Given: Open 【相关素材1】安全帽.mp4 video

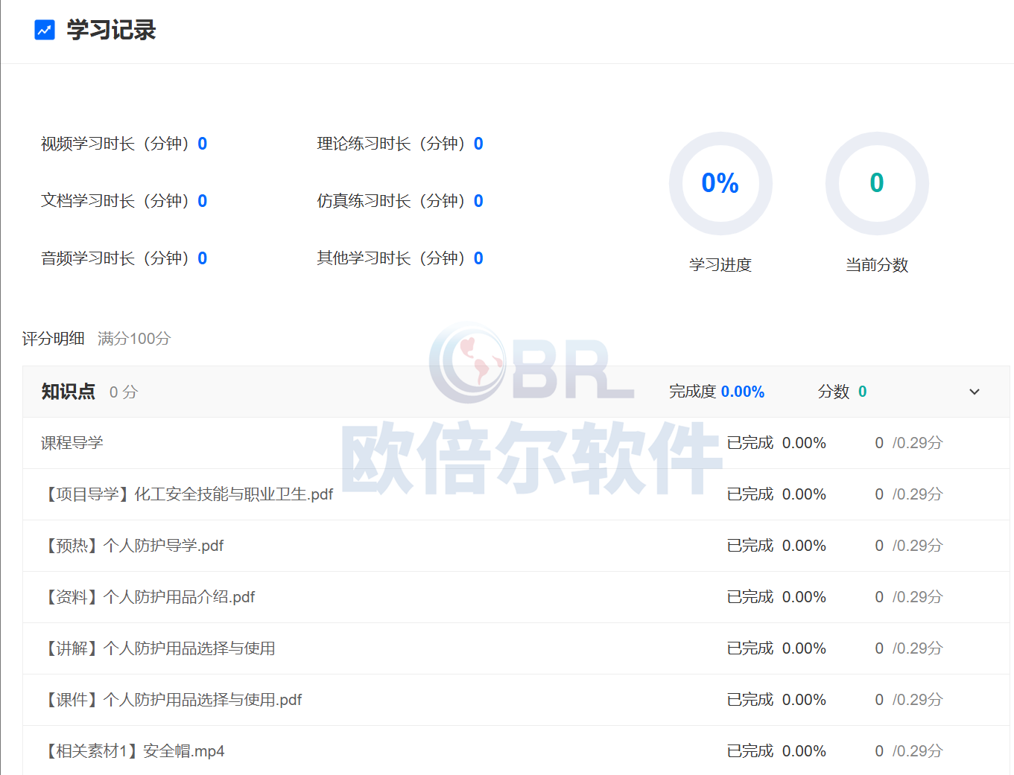Looking at the screenshot, I should pyautogui.click(x=135, y=751).
